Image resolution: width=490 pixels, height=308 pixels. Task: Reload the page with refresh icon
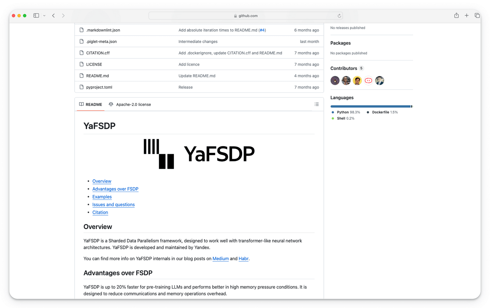(x=339, y=16)
